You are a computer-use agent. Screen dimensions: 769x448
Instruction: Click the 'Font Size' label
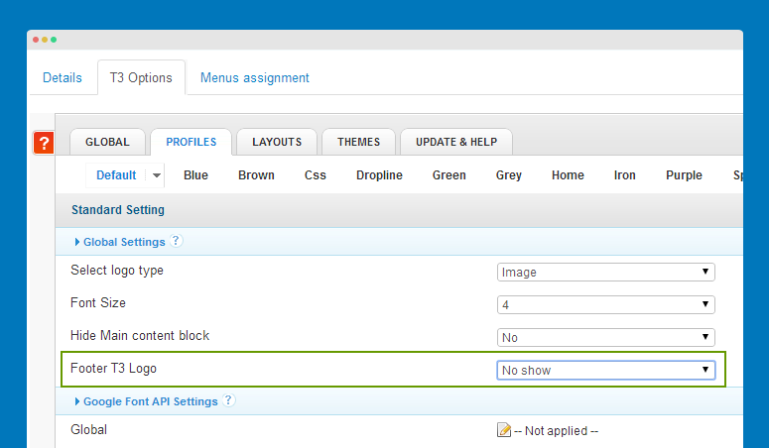[x=98, y=303]
